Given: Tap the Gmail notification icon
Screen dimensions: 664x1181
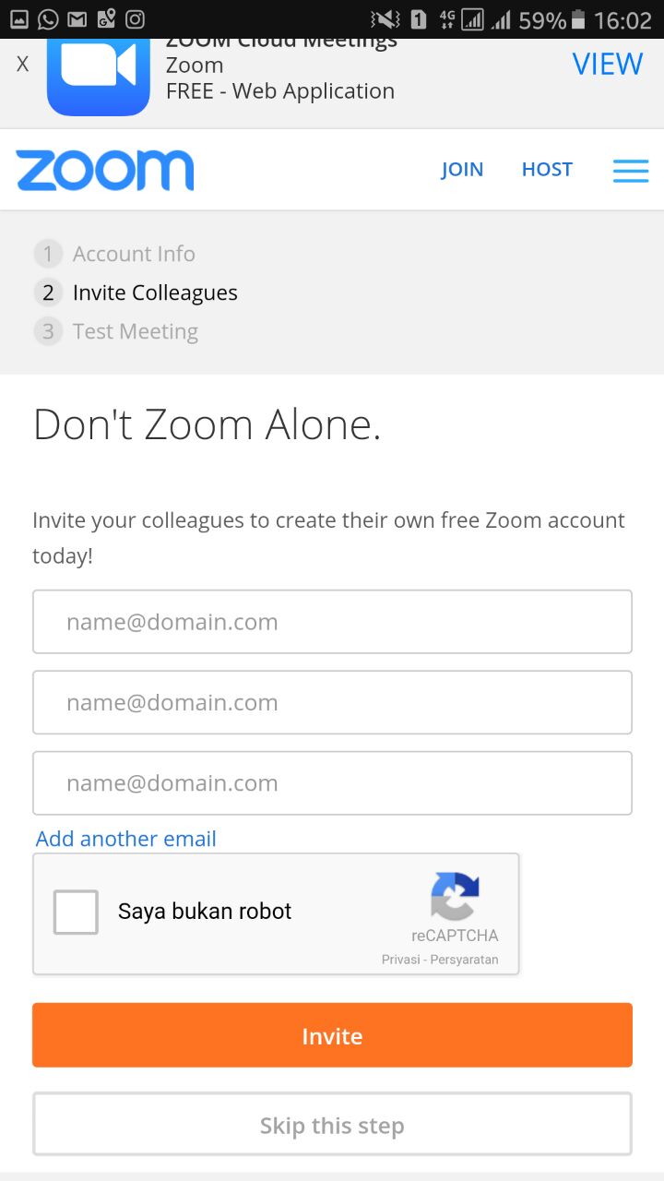Looking at the screenshot, I should (x=77, y=18).
